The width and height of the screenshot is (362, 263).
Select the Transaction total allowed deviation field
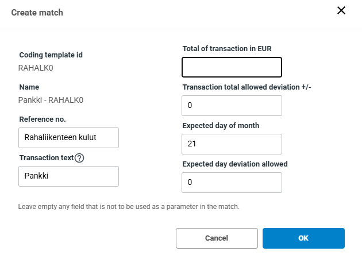[232, 106]
